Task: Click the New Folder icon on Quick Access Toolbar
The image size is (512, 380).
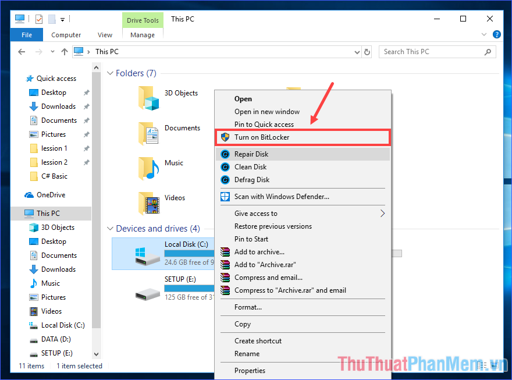Action: point(51,19)
